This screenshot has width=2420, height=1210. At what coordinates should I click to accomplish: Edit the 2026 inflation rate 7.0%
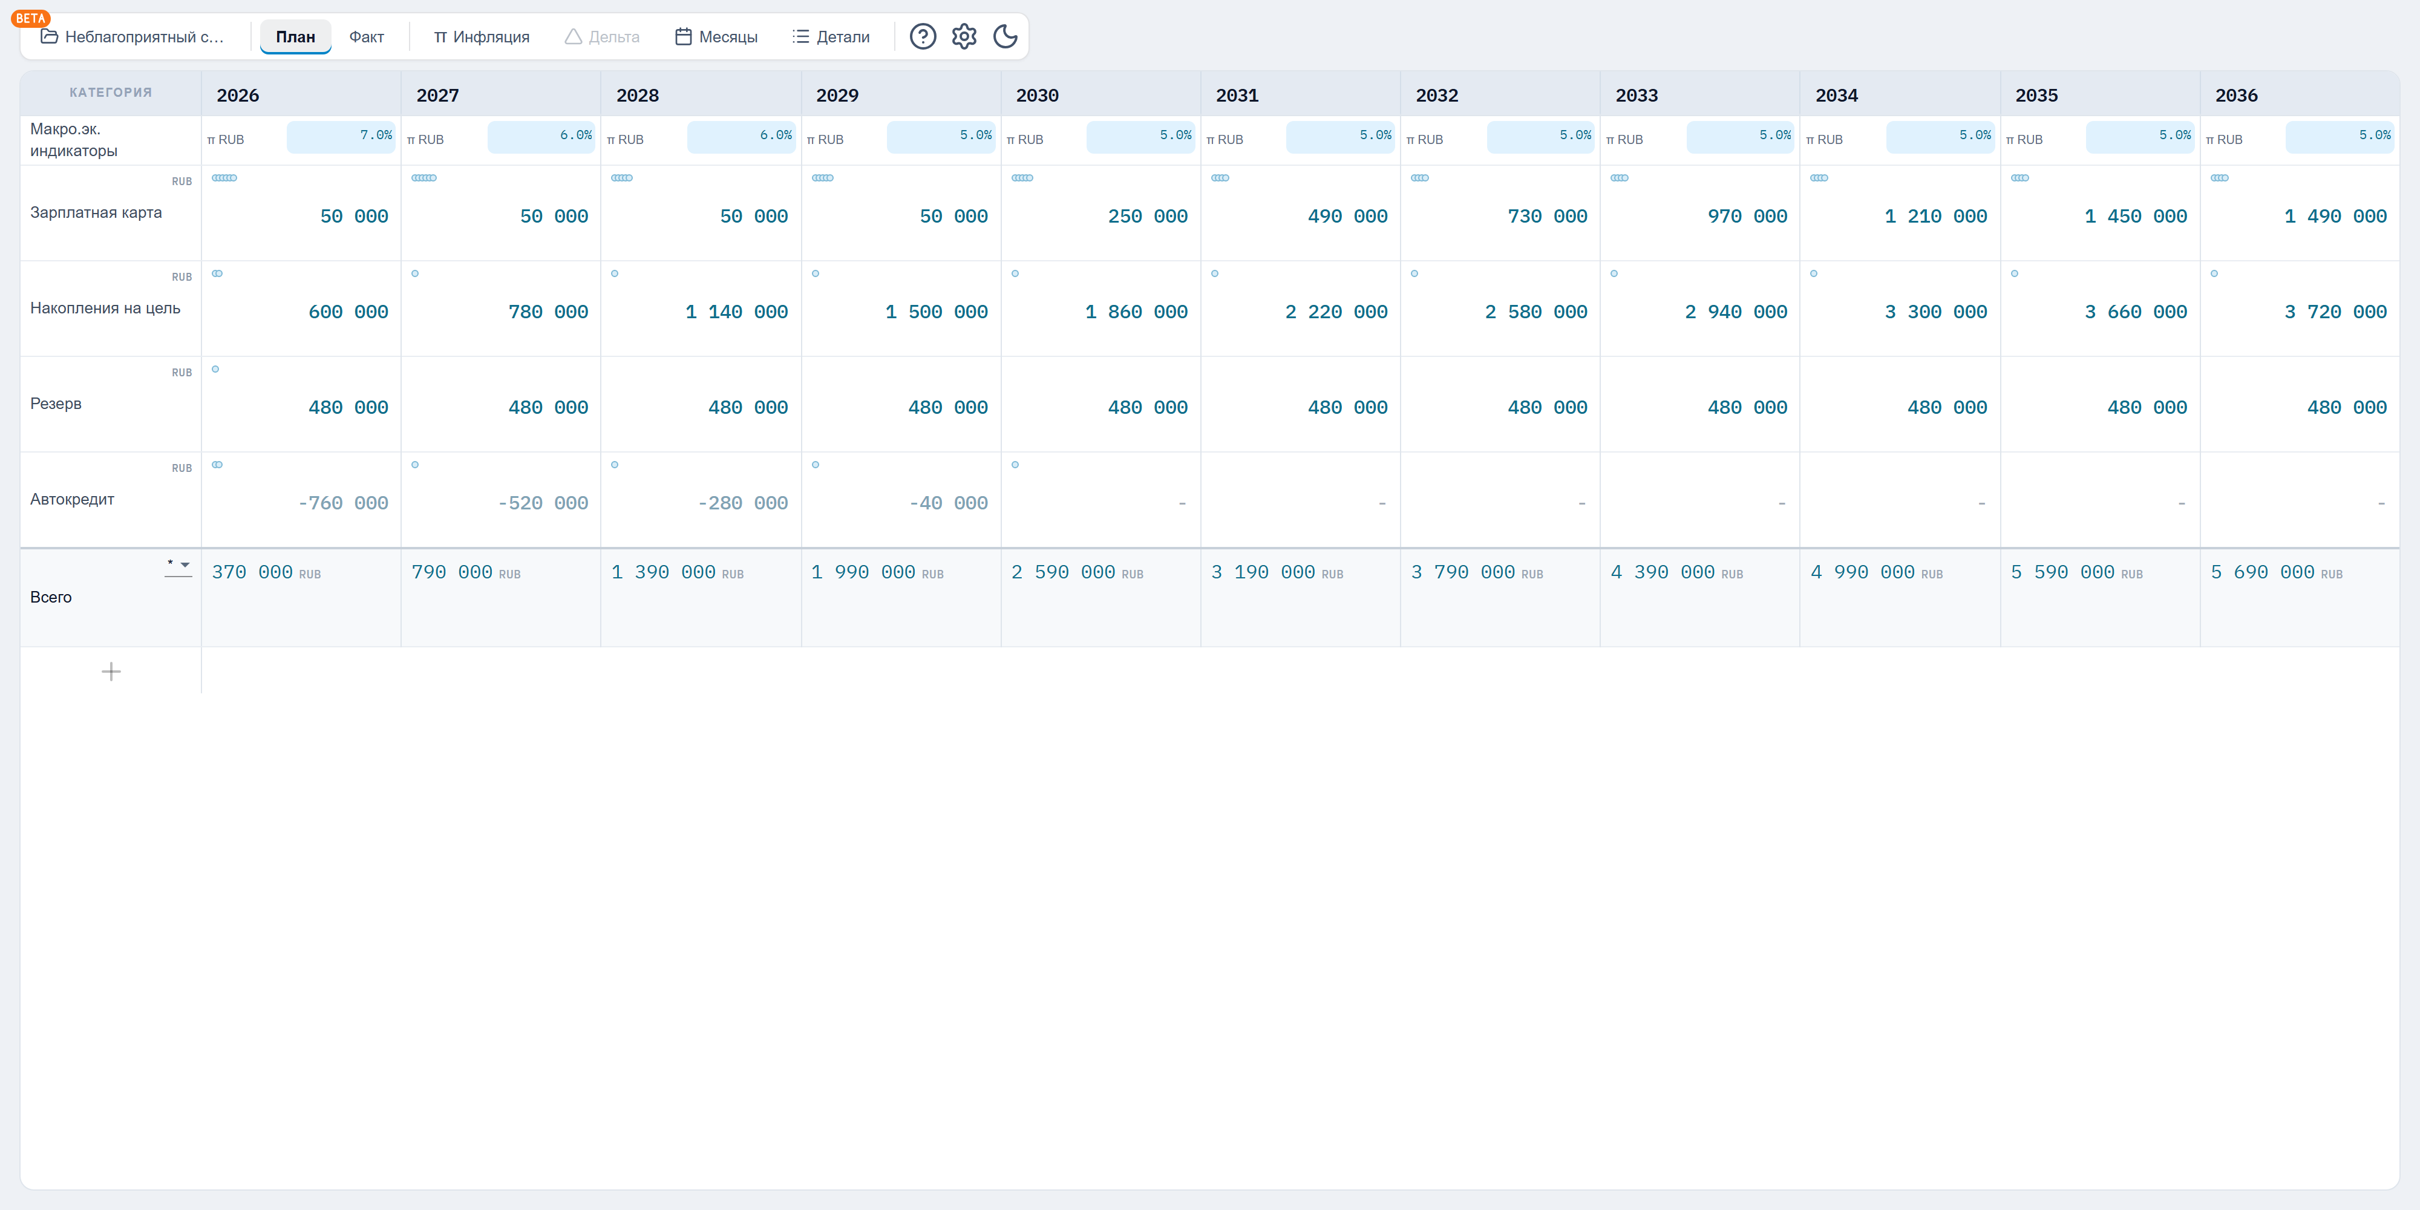tap(341, 136)
